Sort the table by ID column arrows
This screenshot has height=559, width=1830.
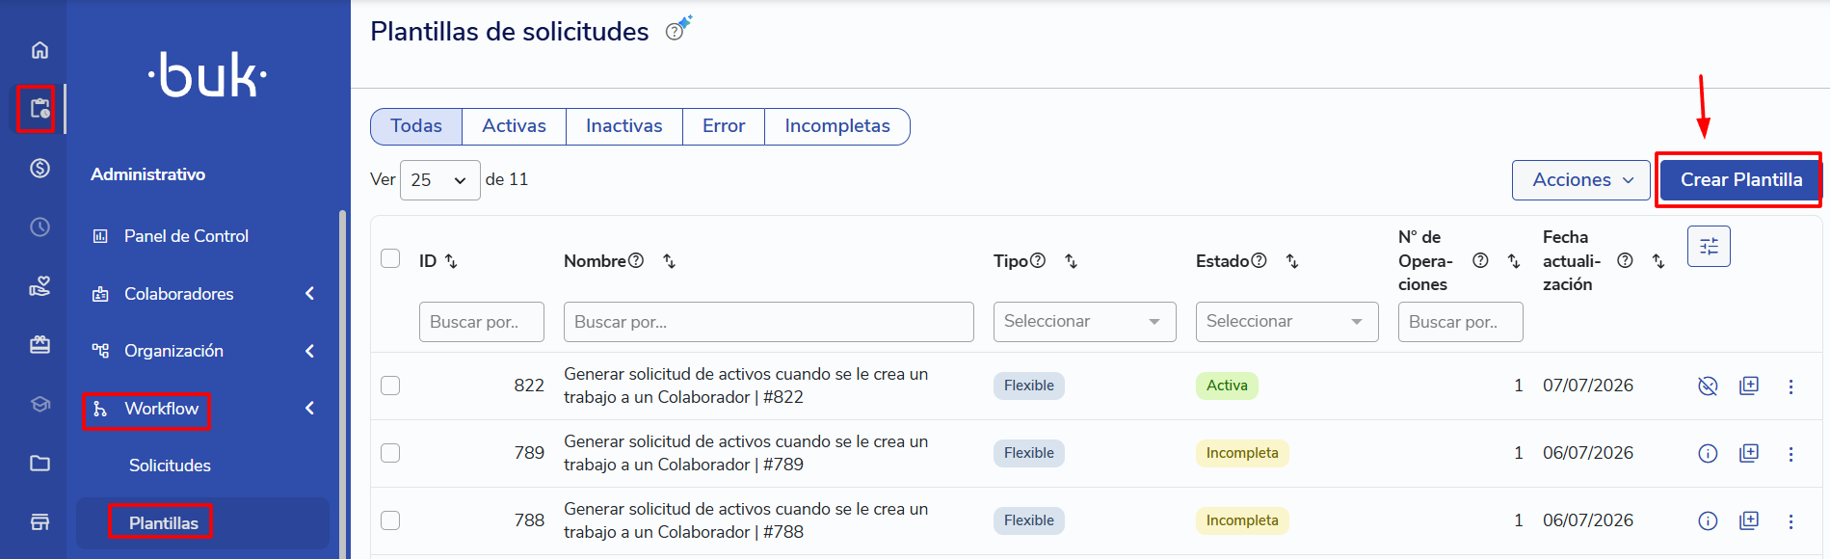[451, 261]
